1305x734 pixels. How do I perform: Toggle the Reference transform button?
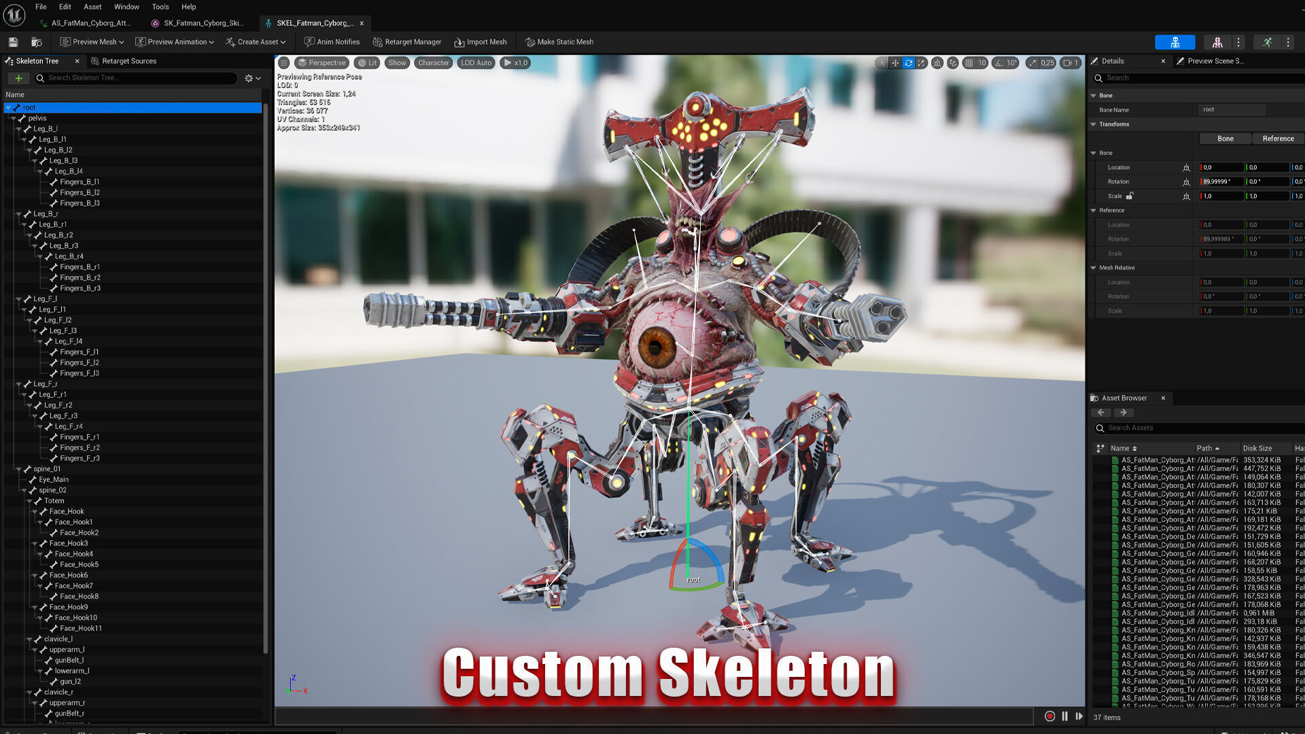pyautogui.click(x=1278, y=139)
